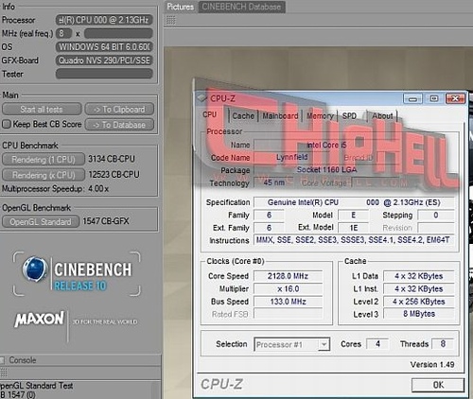Open the About tab in CPU-Z
The height and width of the screenshot is (399, 473).
(382, 116)
